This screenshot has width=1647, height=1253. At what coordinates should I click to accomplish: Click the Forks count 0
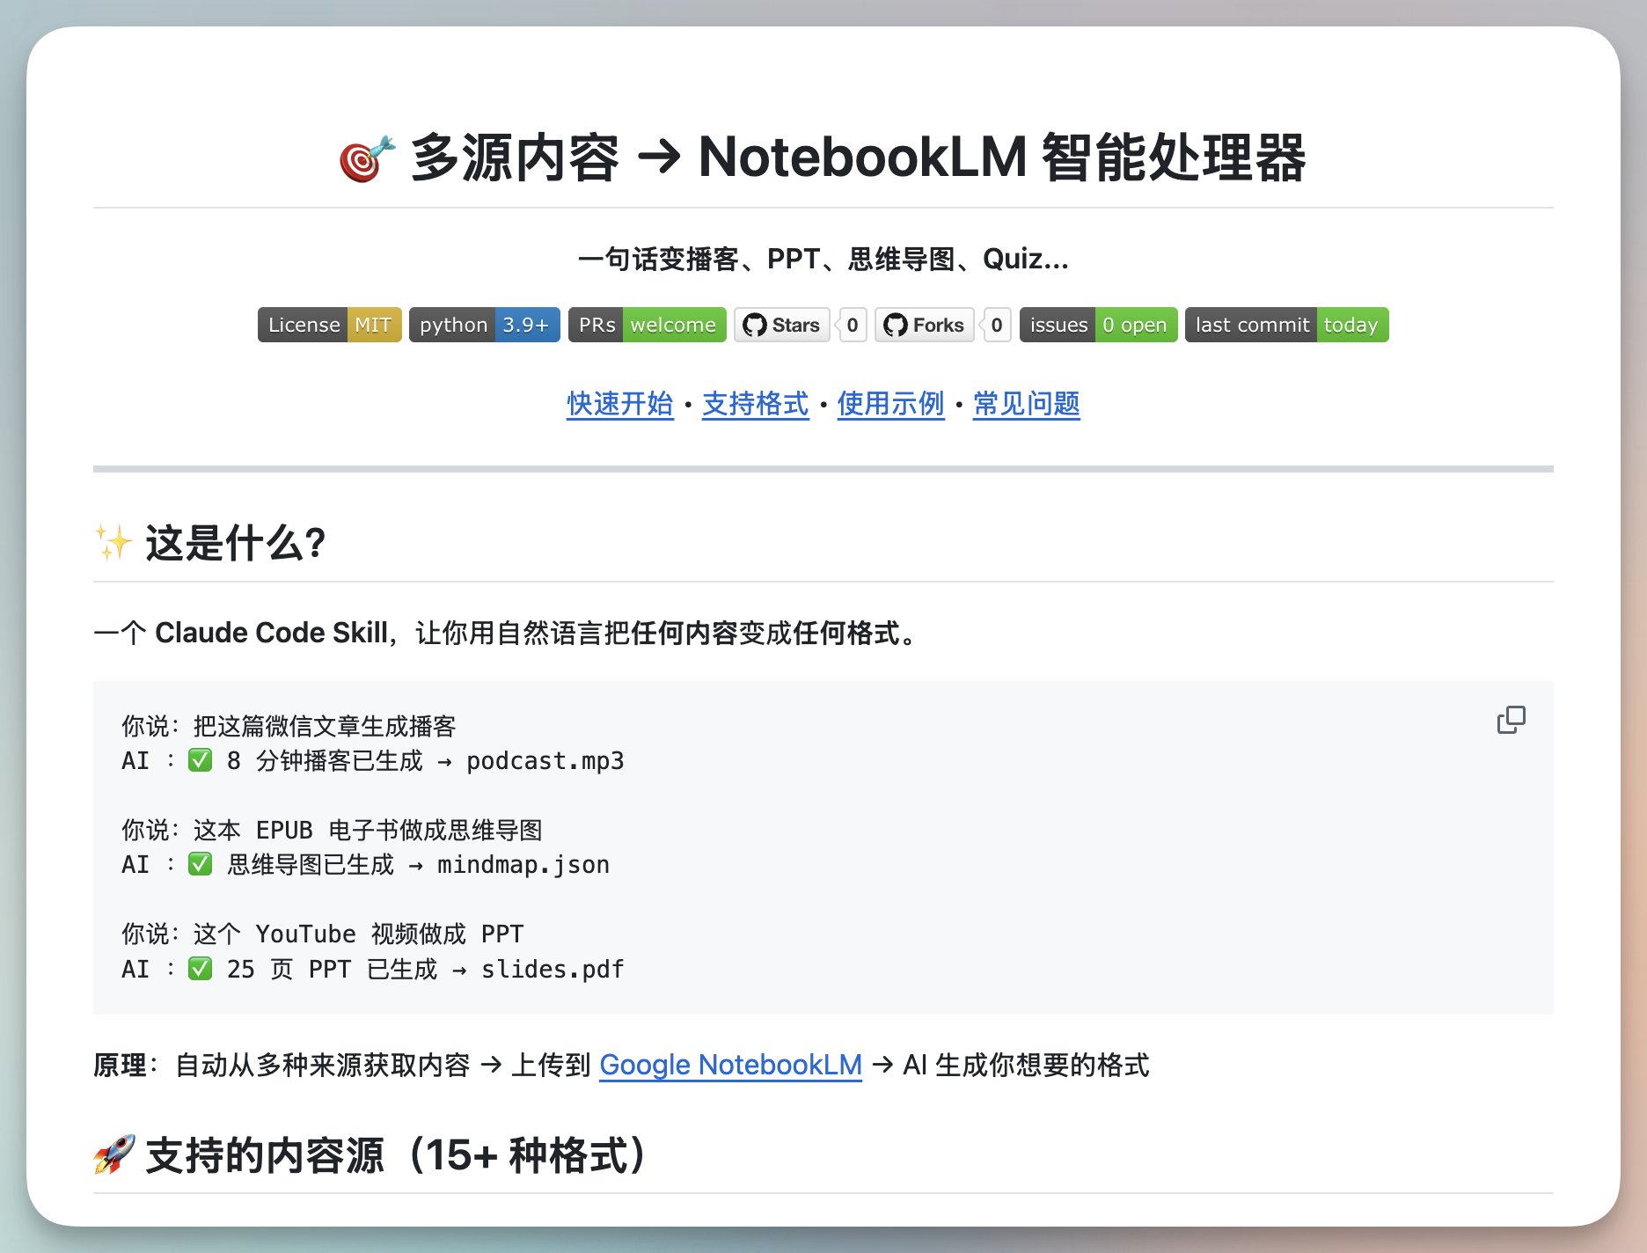997,325
